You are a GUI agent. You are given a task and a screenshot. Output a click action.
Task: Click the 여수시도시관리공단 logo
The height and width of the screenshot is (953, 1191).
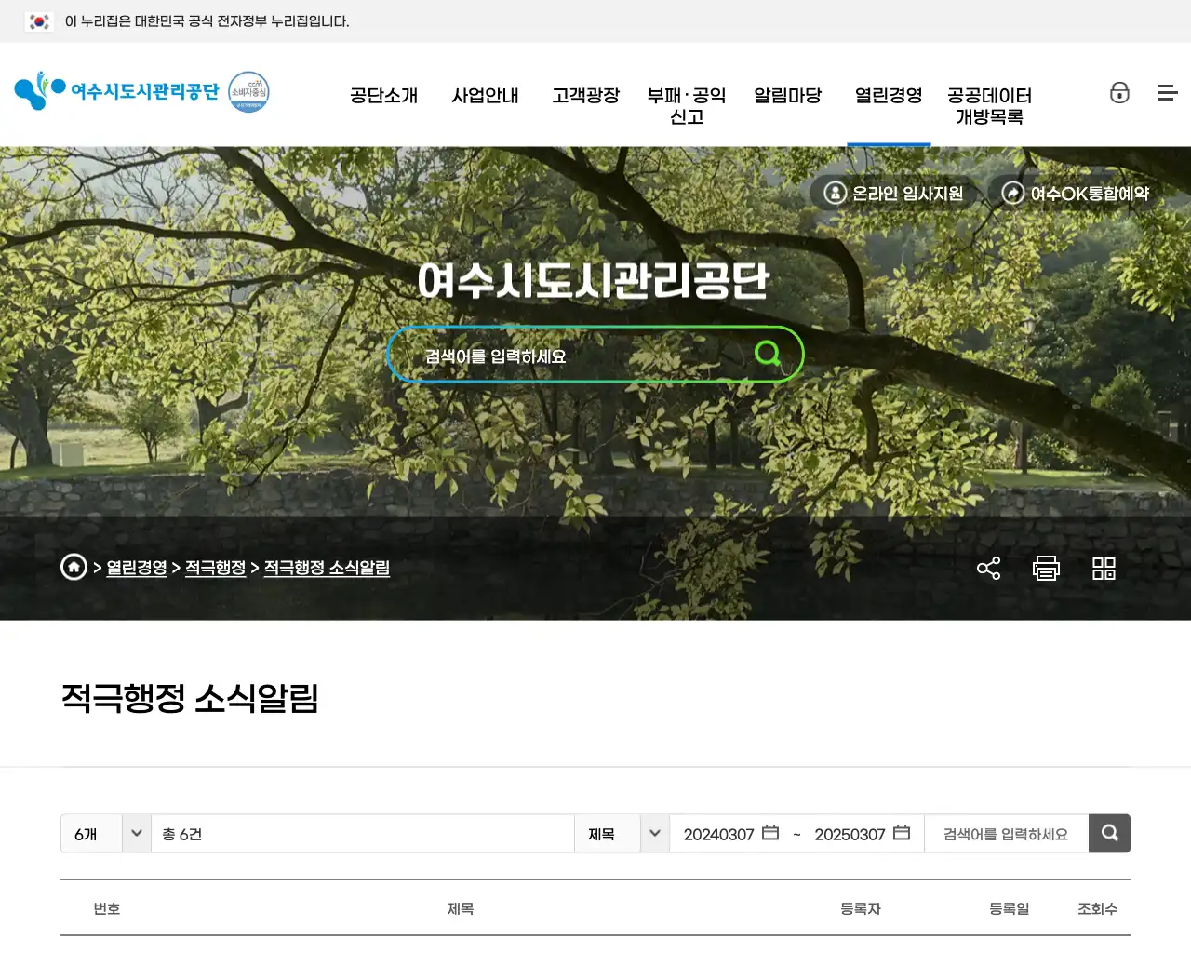[116, 90]
